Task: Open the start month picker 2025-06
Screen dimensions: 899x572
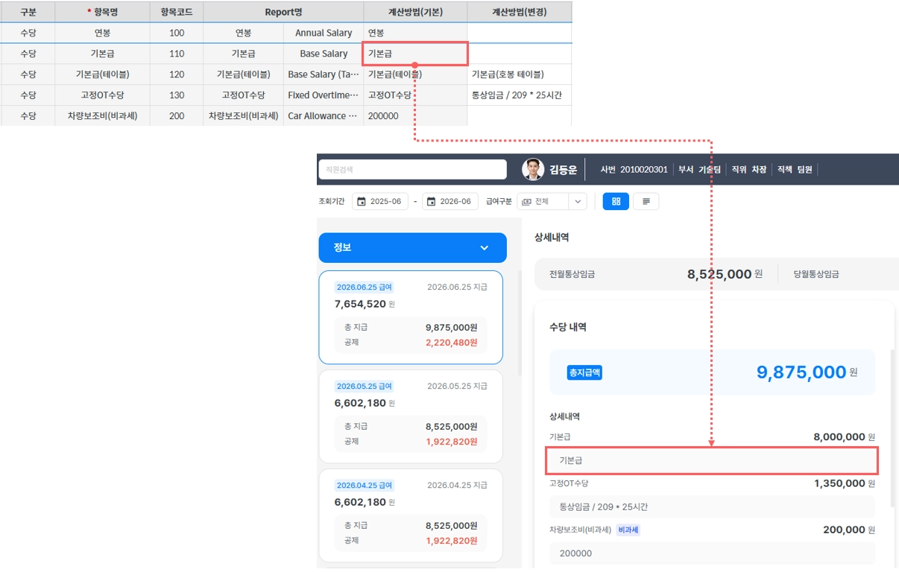Action: point(380,201)
